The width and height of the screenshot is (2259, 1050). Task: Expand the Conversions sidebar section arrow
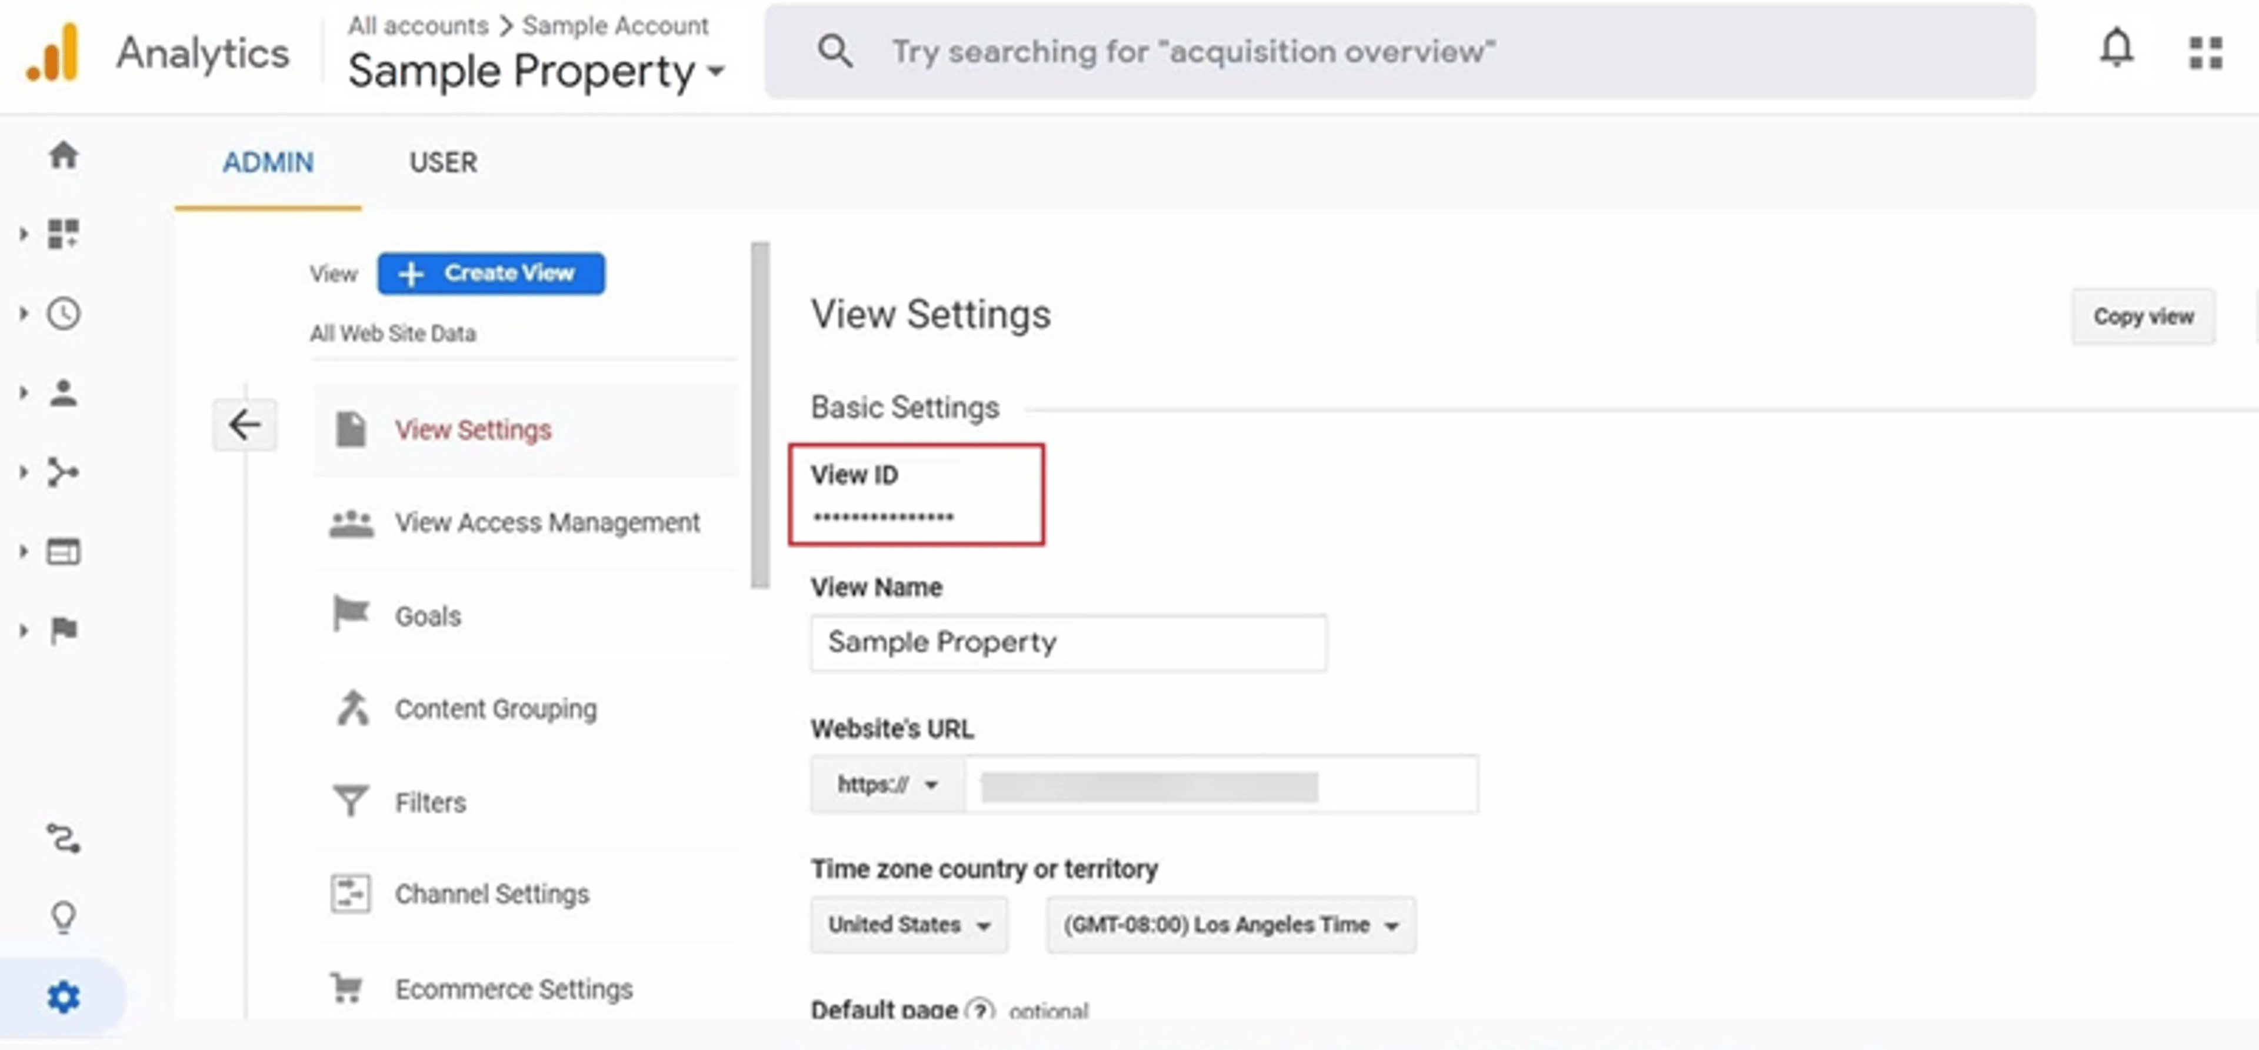pos(24,630)
